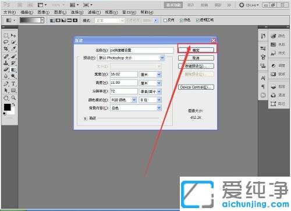Click the Device Central button
The image size is (291, 211).
pyautogui.click(x=196, y=87)
